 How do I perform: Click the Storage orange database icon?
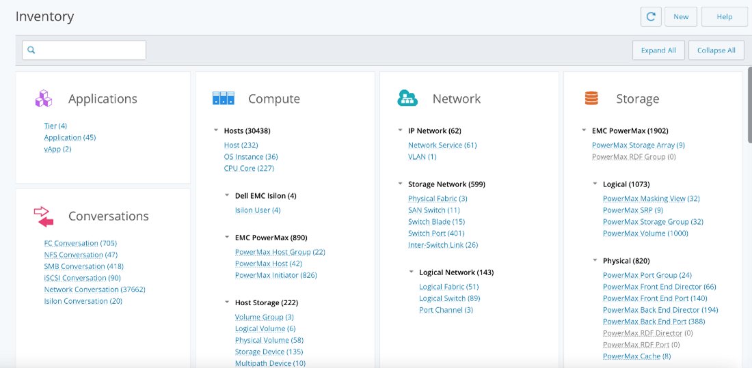(x=591, y=98)
